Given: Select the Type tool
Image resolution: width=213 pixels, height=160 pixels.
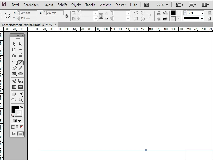Looking at the screenshot, I should pos(14,63).
